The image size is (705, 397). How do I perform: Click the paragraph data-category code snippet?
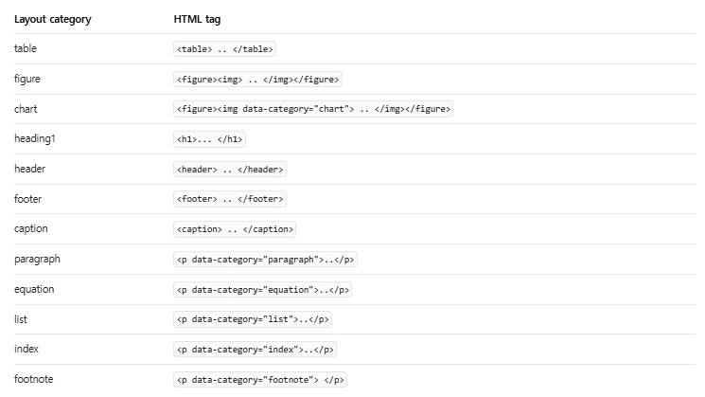pyautogui.click(x=265, y=260)
